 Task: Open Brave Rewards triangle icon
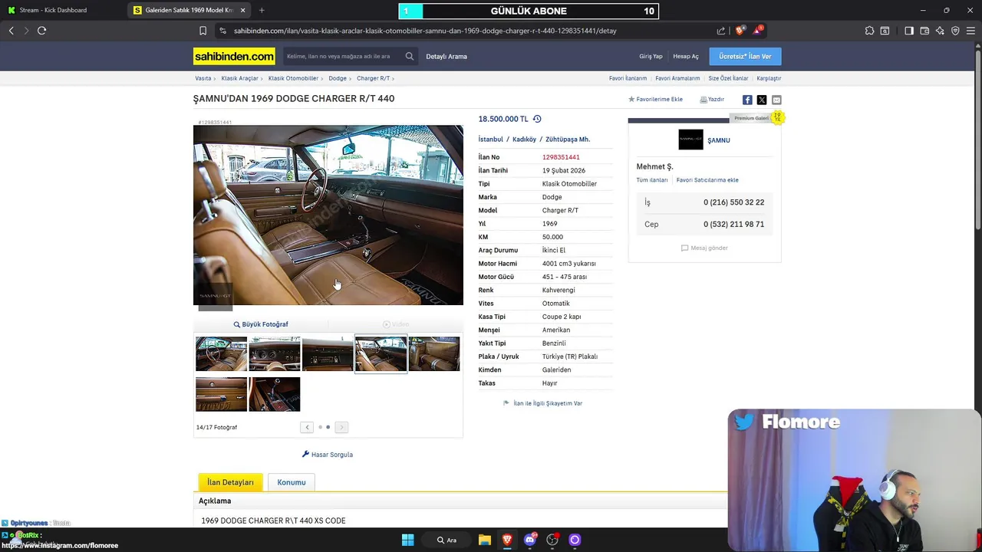(x=758, y=31)
